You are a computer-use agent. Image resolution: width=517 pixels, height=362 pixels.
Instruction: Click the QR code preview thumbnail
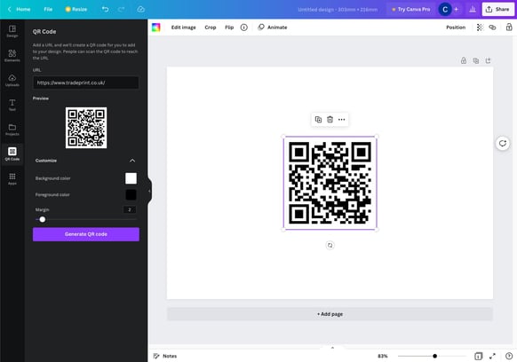pyautogui.click(x=86, y=128)
